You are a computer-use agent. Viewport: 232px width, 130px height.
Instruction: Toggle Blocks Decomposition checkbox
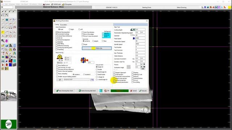coord(57,32)
